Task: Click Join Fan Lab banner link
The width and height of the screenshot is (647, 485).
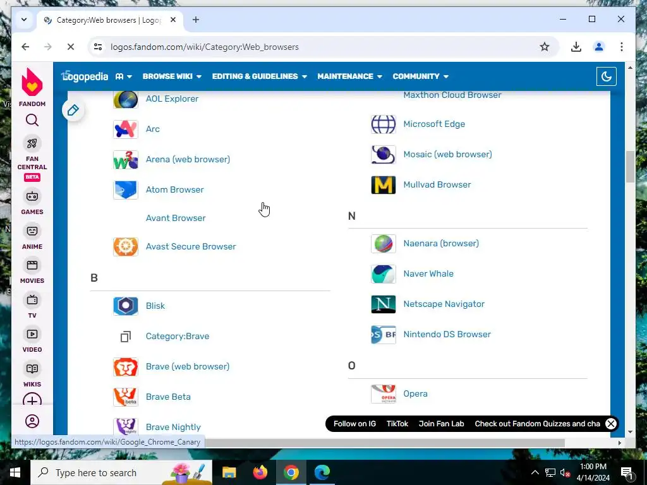Action: click(x=442, y=424)
